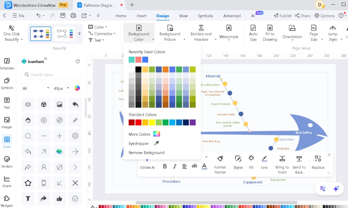Open the File menu

[x=18, y=16]
